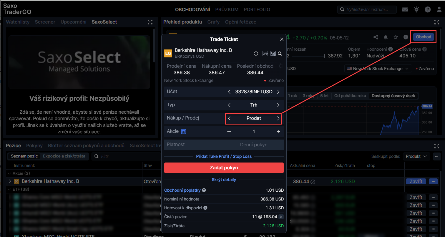Viewport: 445px width, 237px height.
Task: Collapse the ETF (38) group
Action: pyautogui.click(x=9, y=189)
